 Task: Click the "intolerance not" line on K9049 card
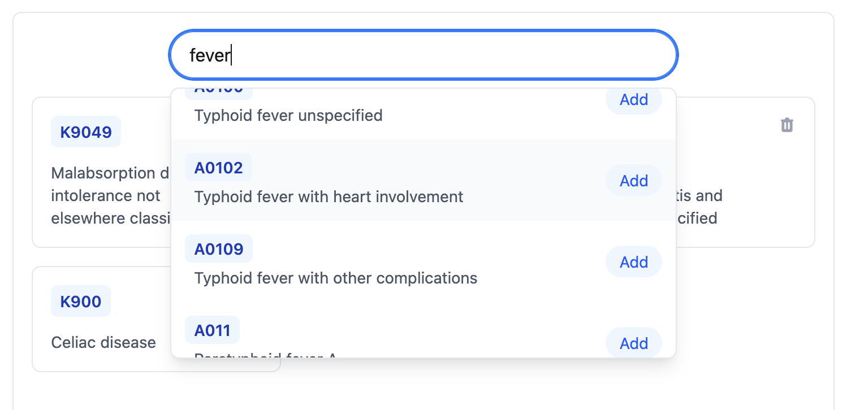106,196
